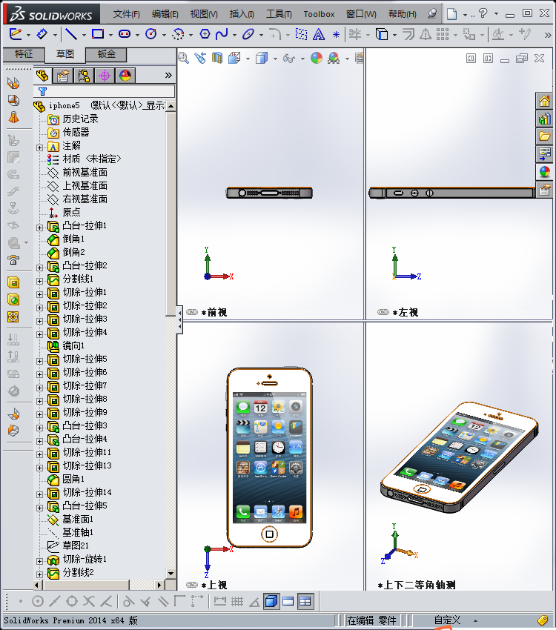Expand the 凸台-拉伸1 feature node
Viewport: 556px width, 630px height.
pos(39,228)
